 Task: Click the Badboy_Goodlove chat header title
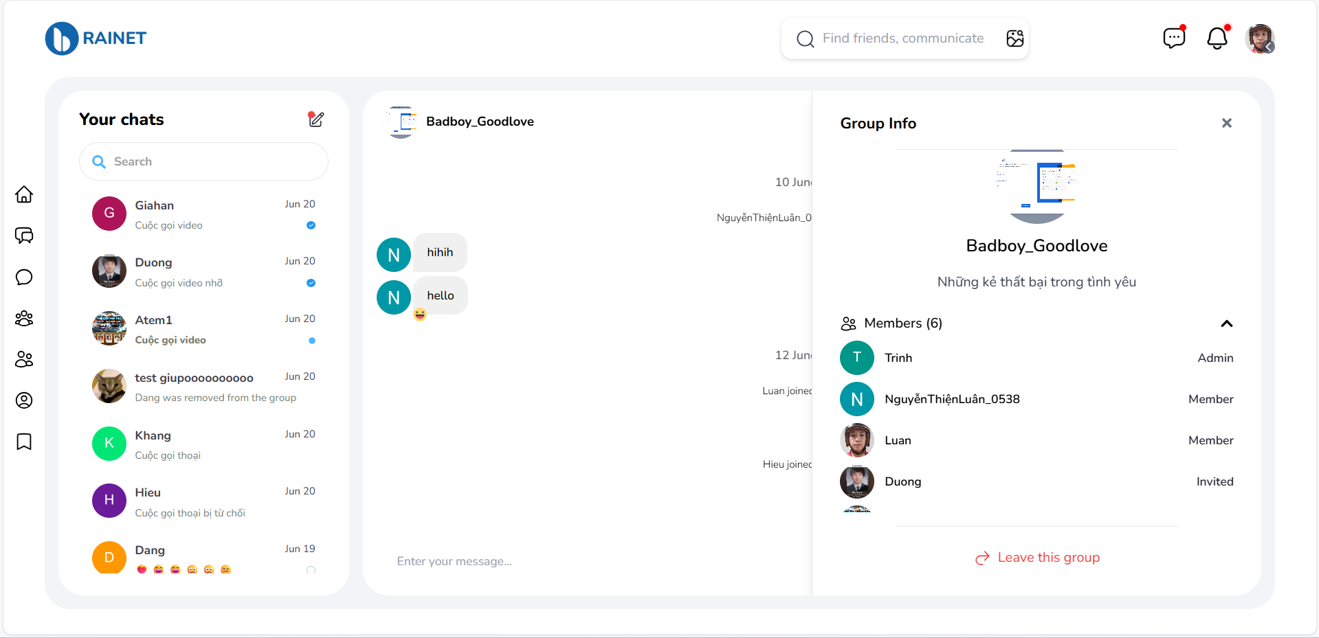[x=480, y=122]
